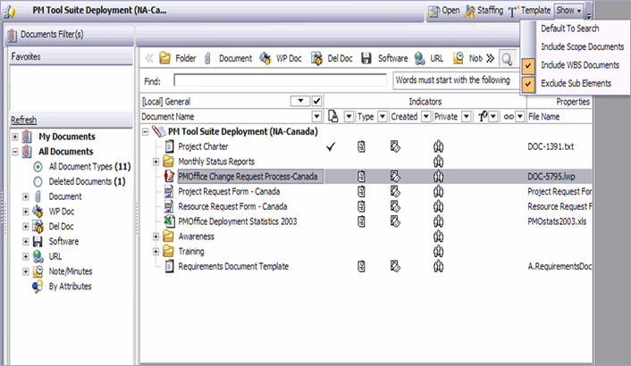Click PMOffice Change Request Process-Canada icon
631x366 pixels.
pyautogui.click(x=169, y=176)
